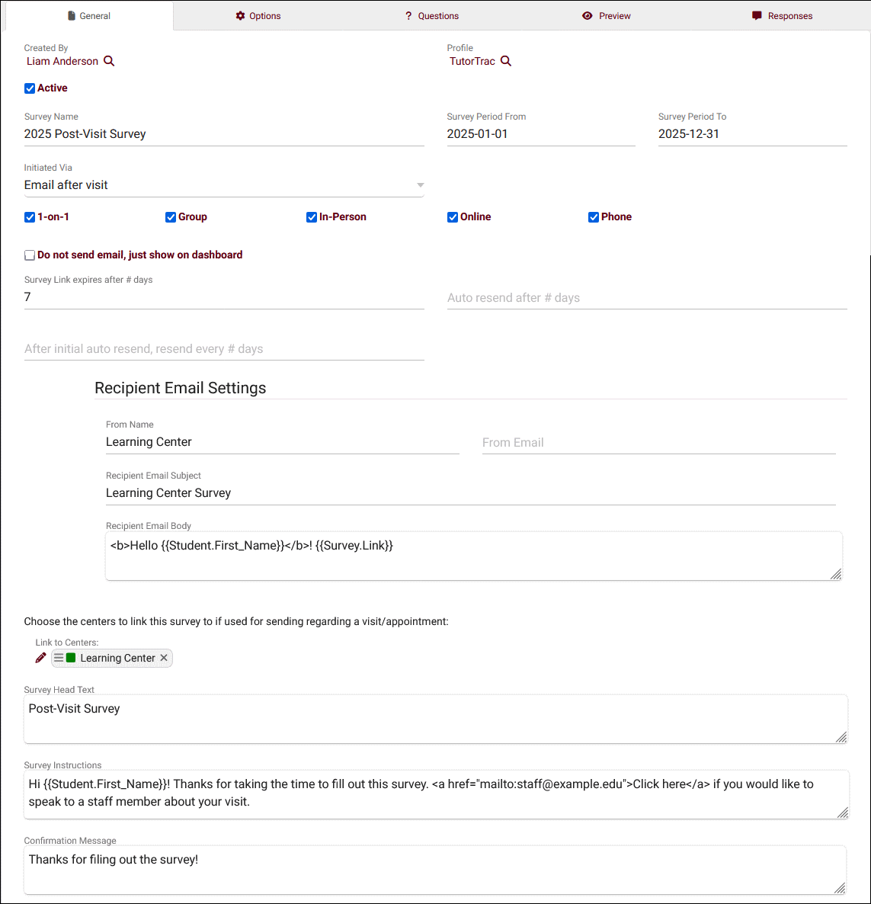Click the magnifier beside Liam Anderson
Image resolution: width=871 pixels, height=904 pixels.
click(109, 61)
